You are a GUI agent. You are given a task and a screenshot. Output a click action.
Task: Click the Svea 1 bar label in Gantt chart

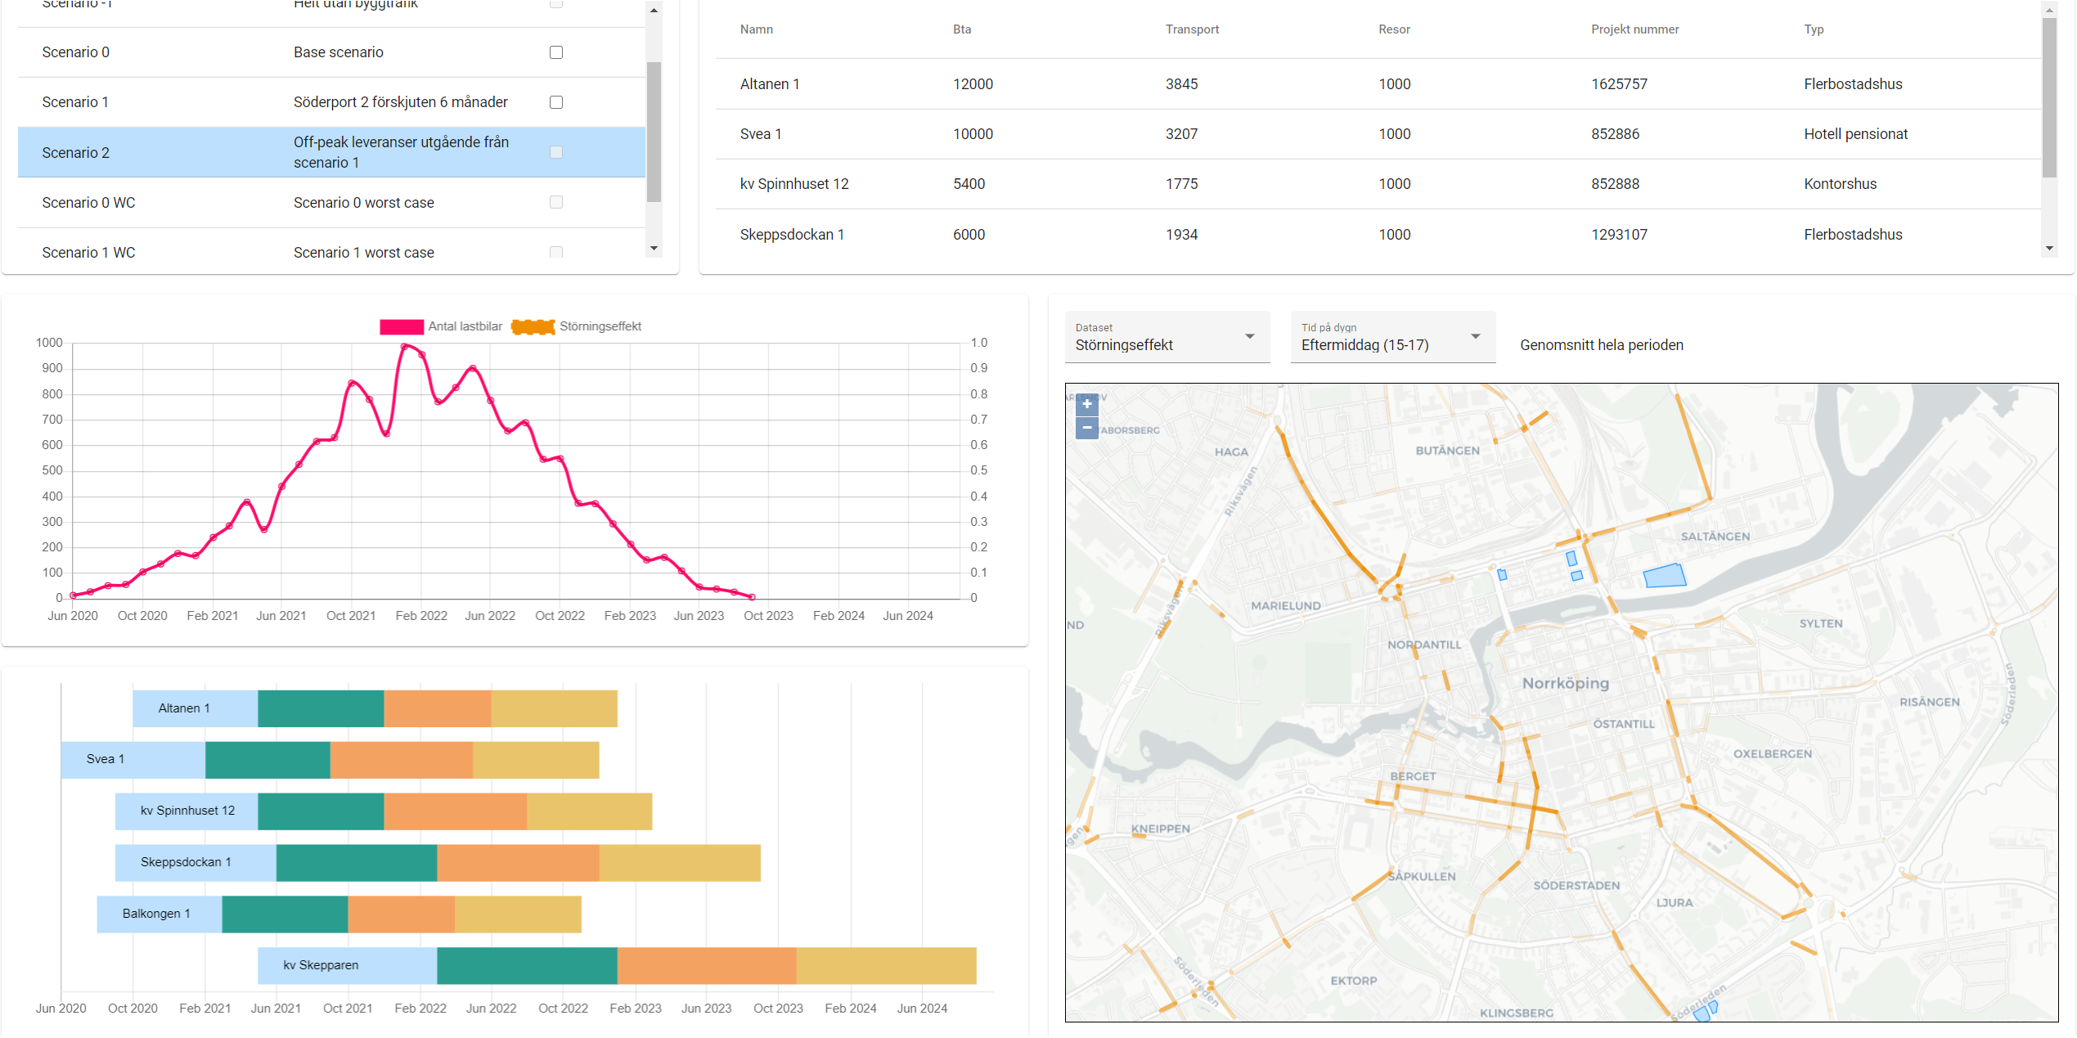click(106, 759)
